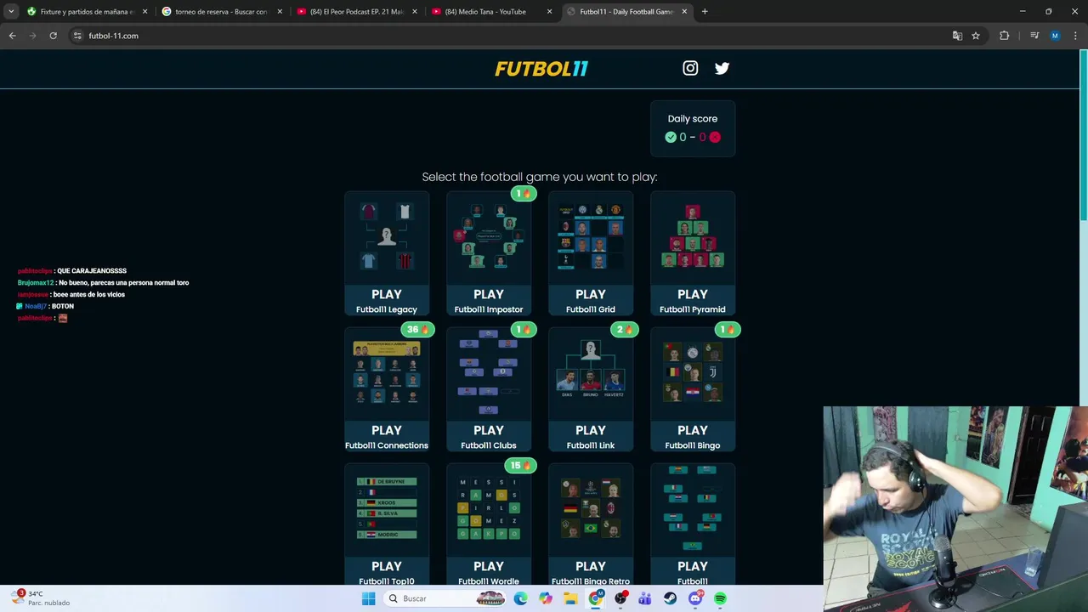1088x612 pixels.
Task: Open Discord from the taskbar
Action: [x=695, y=598]
